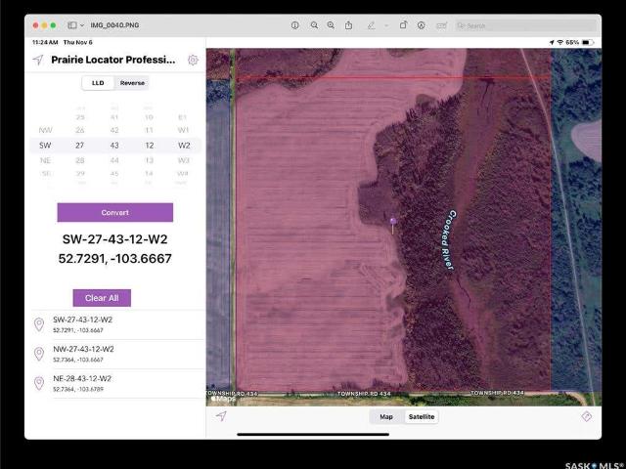The image size is (626, 469).
Task: Select the markup pen tool in toolbar
Action: coord(372,24)
